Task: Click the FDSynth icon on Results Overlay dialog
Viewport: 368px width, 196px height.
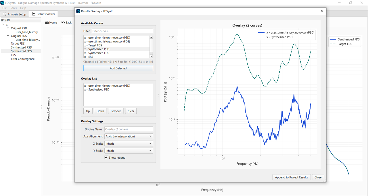Action: click(78, 11)
